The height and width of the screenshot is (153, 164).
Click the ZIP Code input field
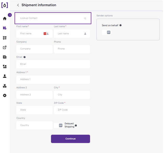coord(72,110)
